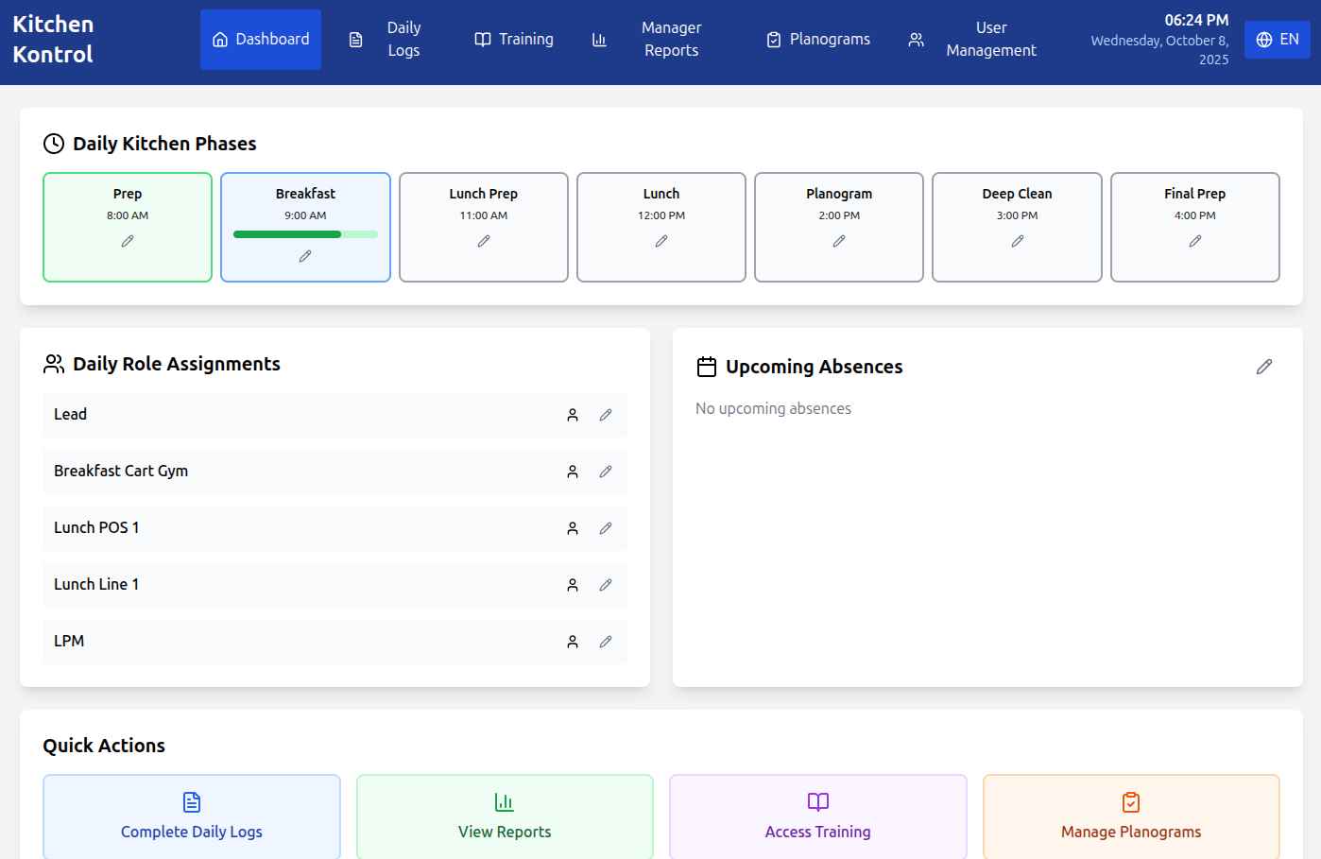Edit the Lunch Line 1 role
1321x859 pixels.
click(606, 585)
